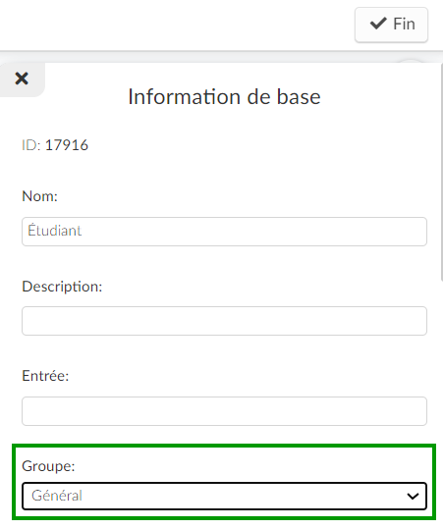Select the ID number 17916

(x=67, y=145)
